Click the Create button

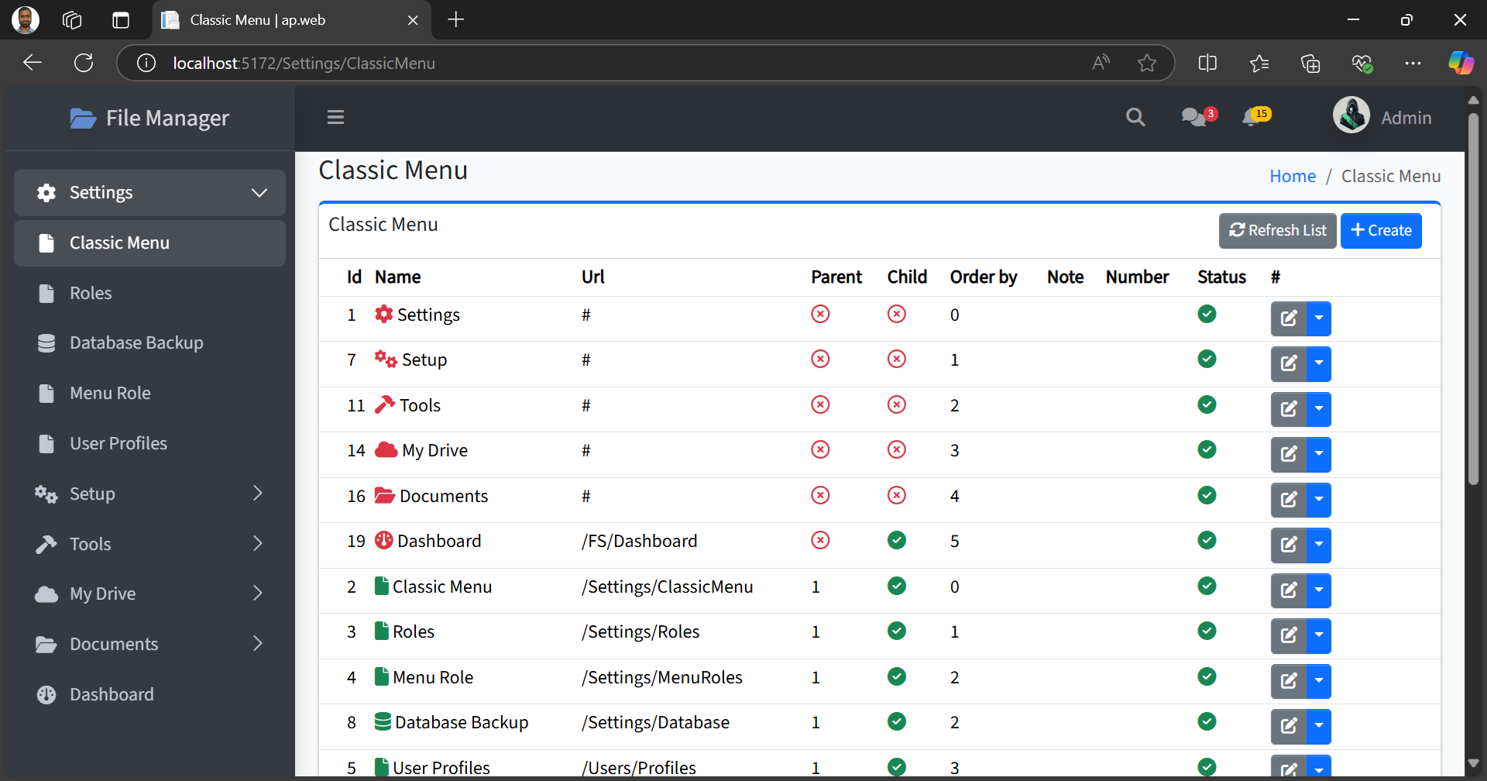pos(1381,231)
